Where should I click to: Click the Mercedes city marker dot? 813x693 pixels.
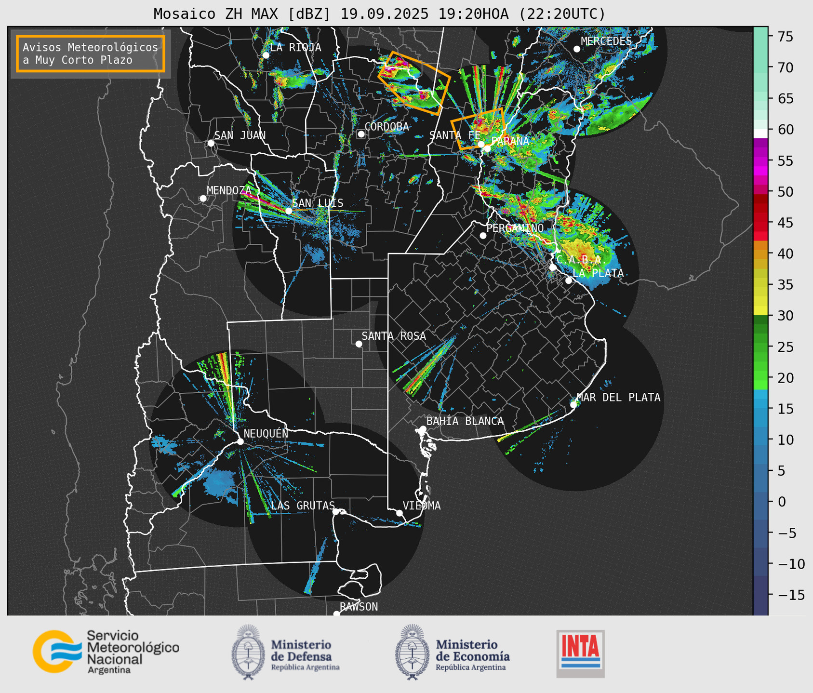tap(576, 49)
